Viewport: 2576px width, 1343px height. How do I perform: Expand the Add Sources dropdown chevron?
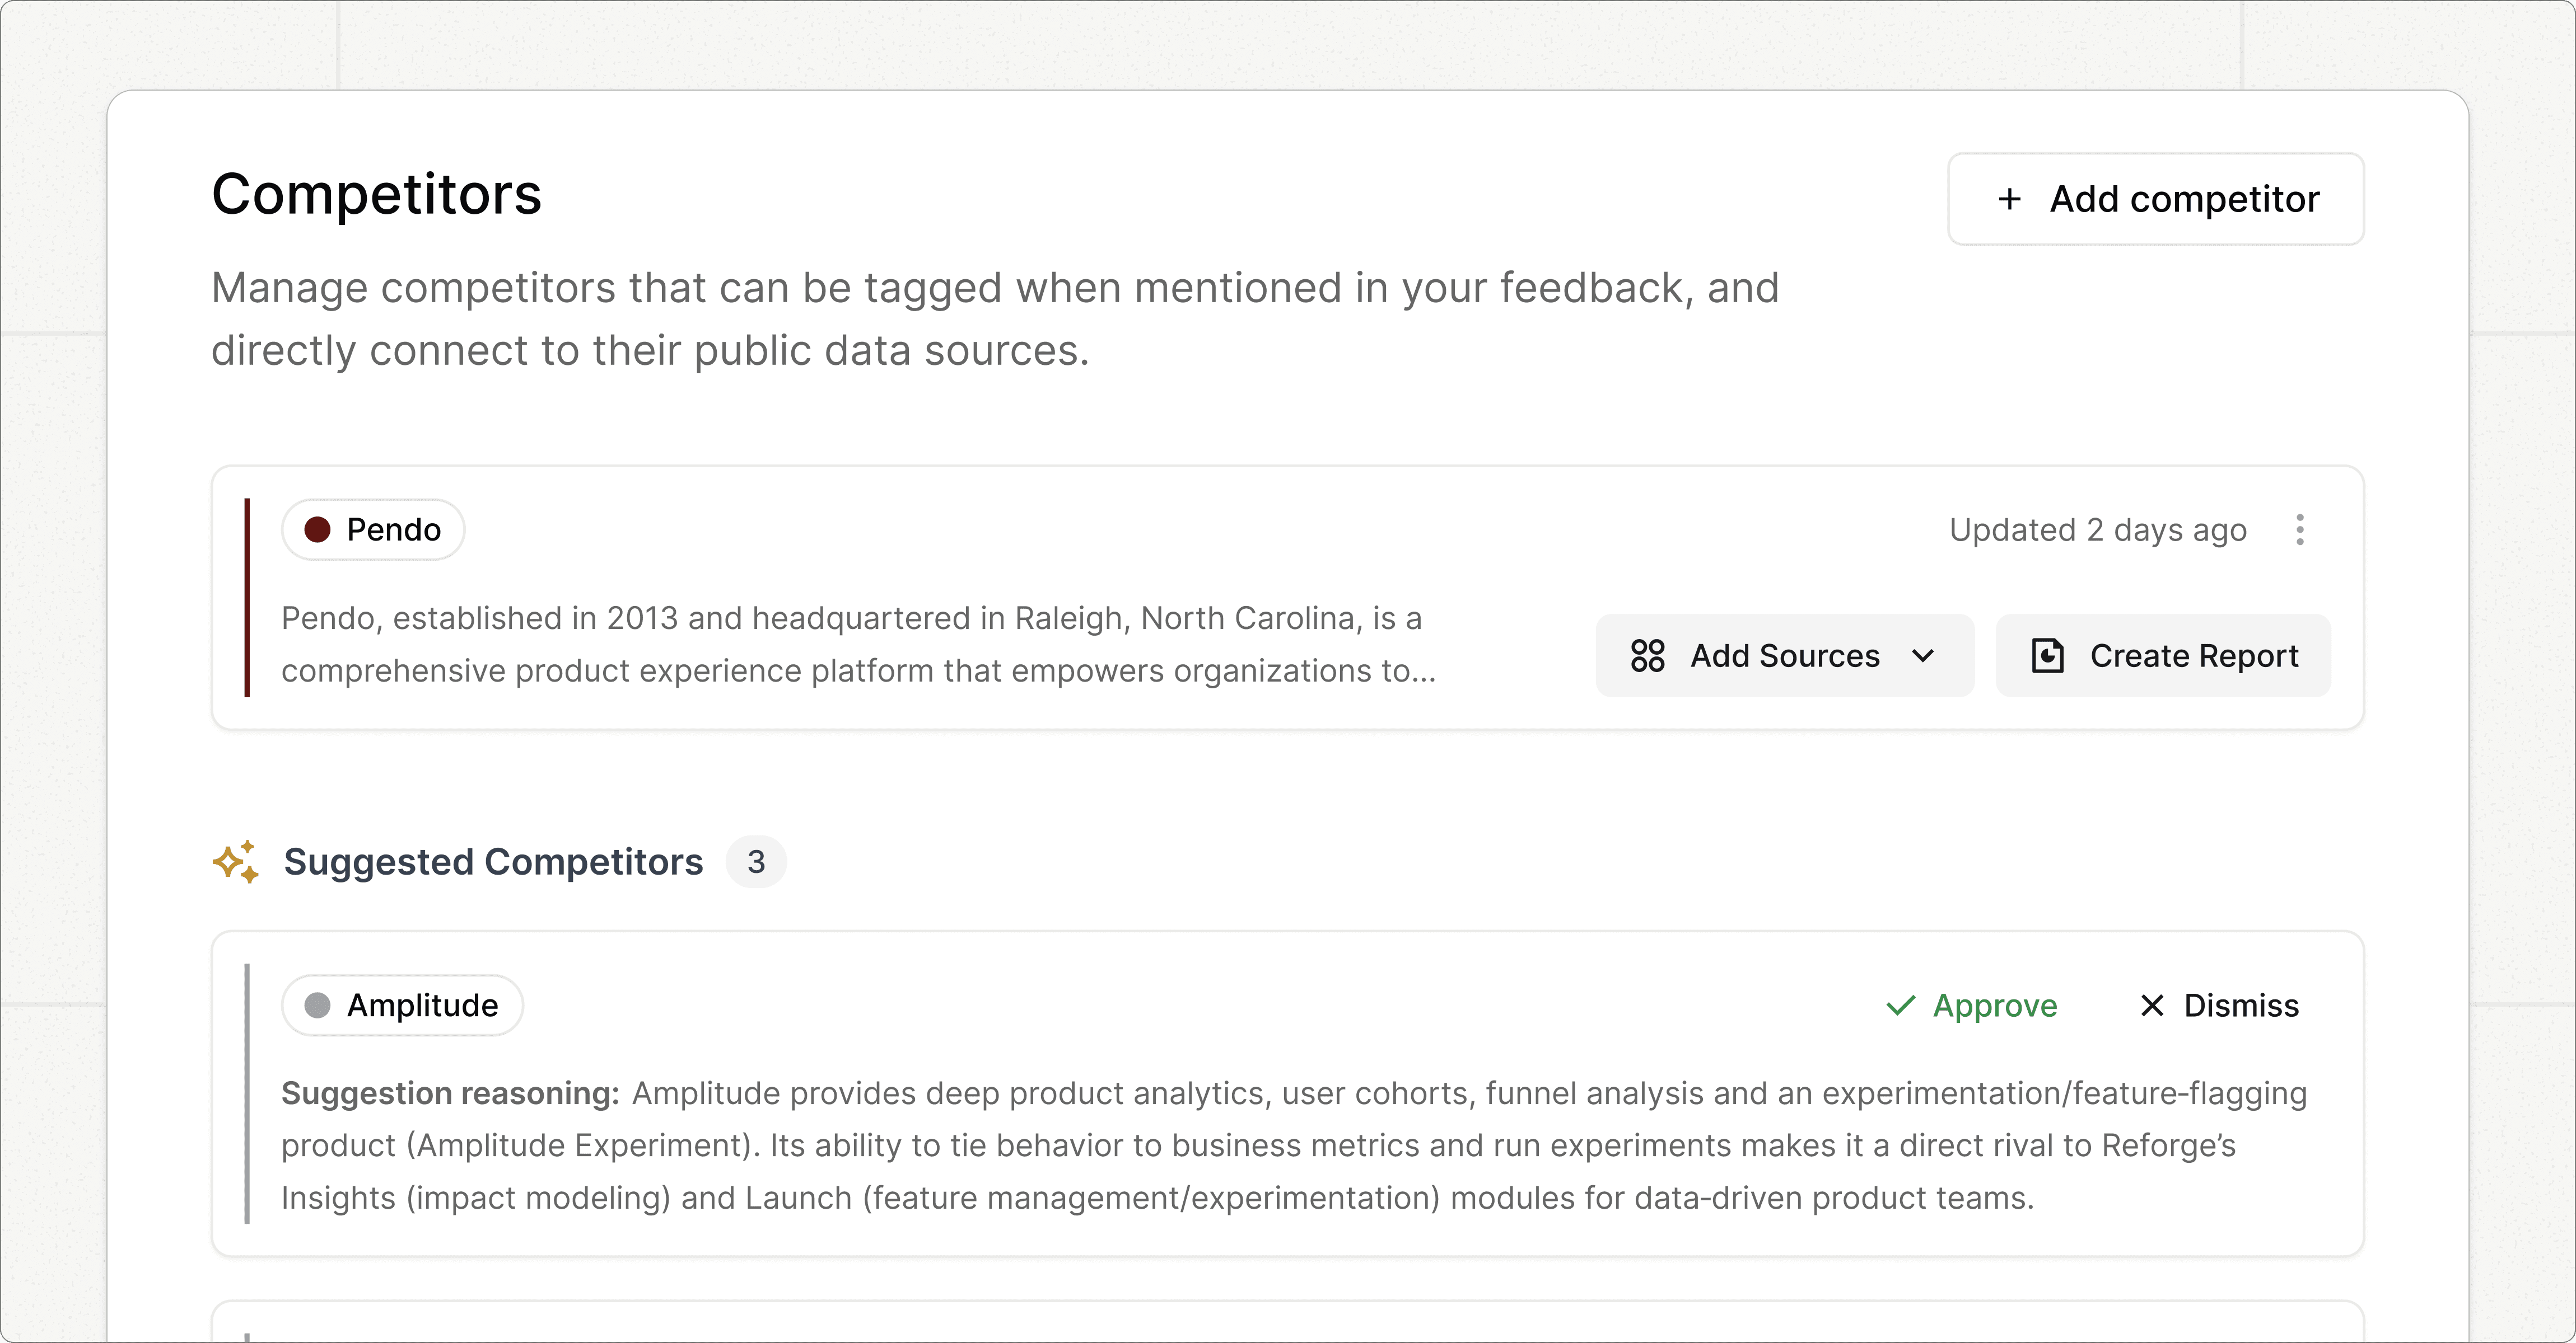pos(1922,655)
